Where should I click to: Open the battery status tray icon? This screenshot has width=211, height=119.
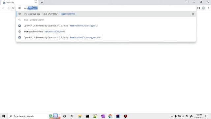point(179,116)
